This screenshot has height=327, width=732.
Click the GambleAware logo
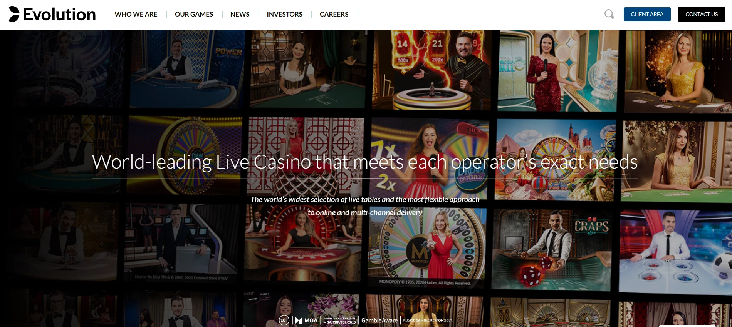[379, 320]
